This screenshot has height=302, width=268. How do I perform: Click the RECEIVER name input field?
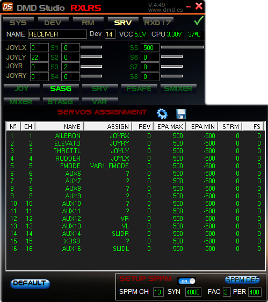[57, 34]
